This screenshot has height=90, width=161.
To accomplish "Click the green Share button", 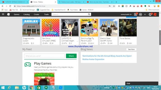I will 71,56.
